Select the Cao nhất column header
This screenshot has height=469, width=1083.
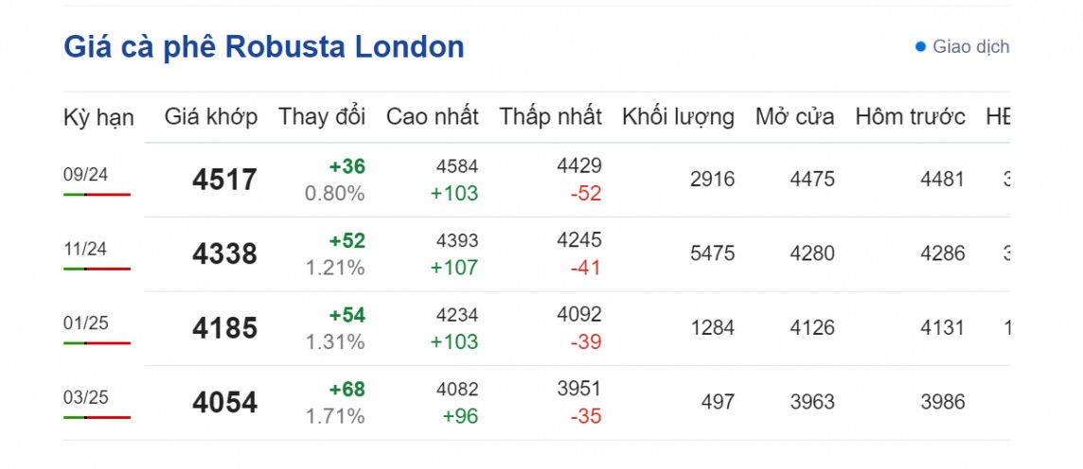(x=432, y=117)
